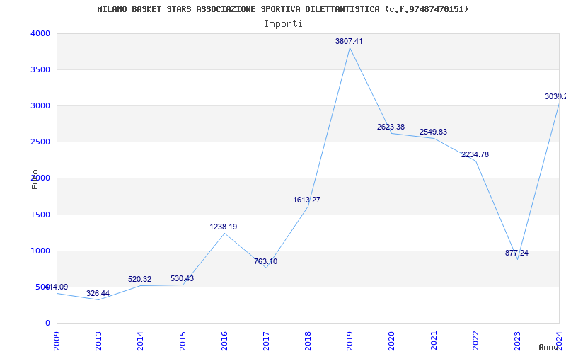Click the chart title MILANO BASKET STARS
The height and width of the screenshot is (354, 566).
(x=282, y=9)
